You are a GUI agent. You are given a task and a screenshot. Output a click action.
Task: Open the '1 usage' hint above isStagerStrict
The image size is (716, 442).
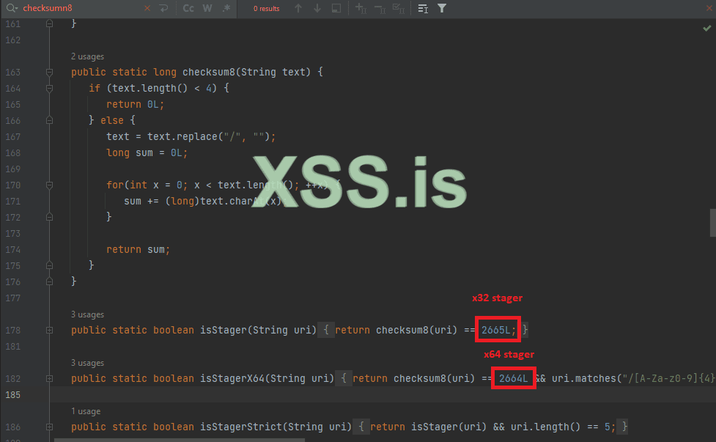[86, 411]
